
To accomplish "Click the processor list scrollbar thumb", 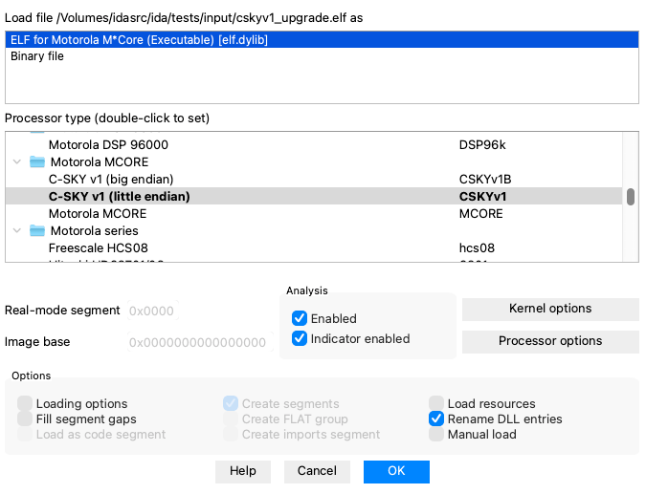I will (631, 197).
